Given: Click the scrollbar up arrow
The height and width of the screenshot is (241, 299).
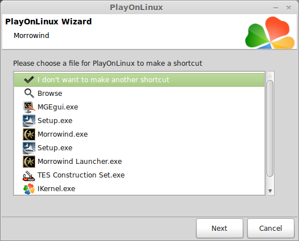Looking at the screenshot, I should 270,76.
